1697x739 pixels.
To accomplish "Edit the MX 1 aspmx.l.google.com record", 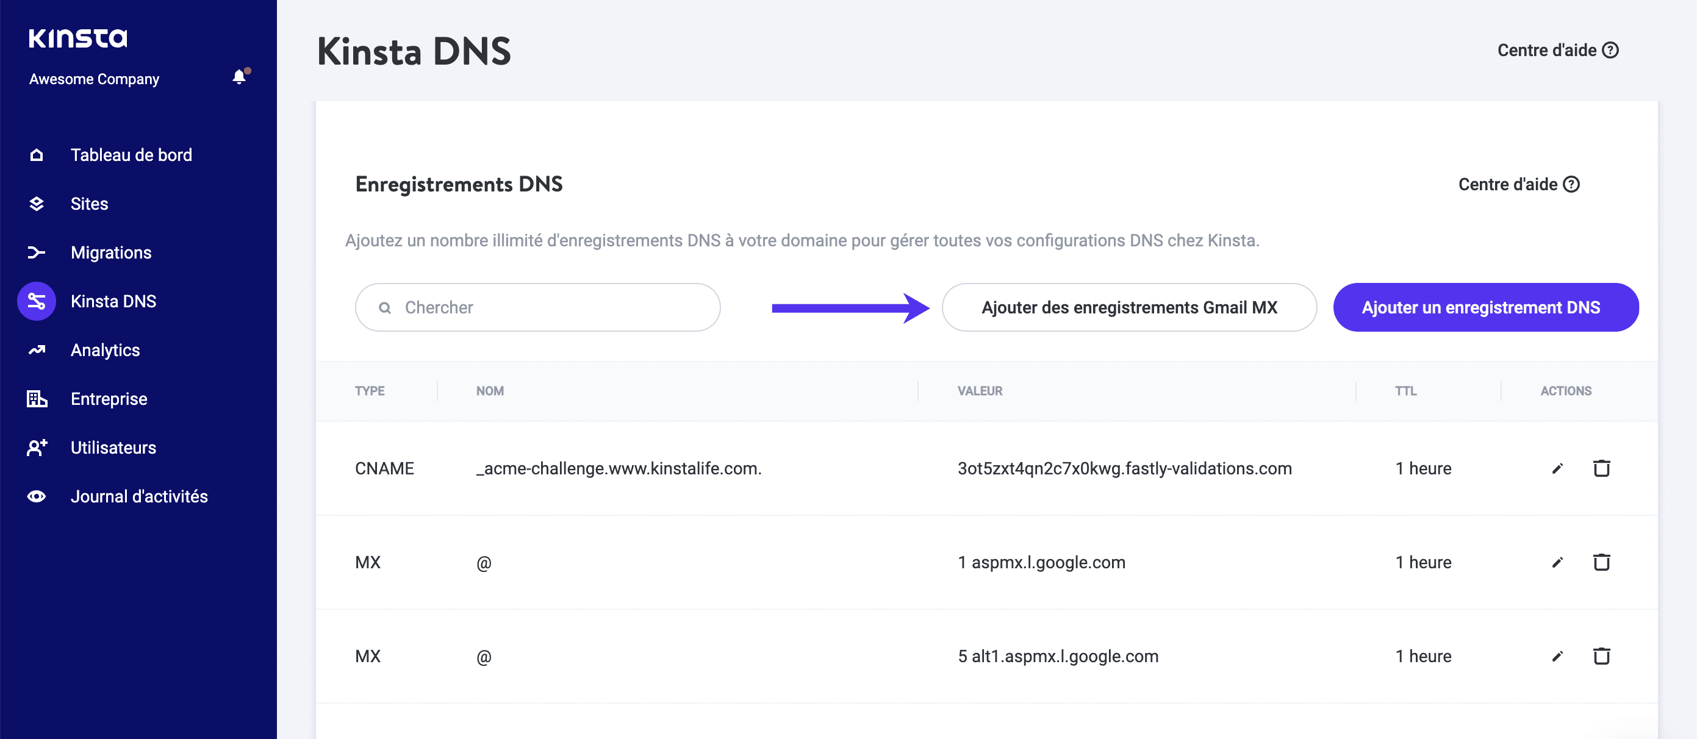I will pyautogui.click(x=1557, y=563).
